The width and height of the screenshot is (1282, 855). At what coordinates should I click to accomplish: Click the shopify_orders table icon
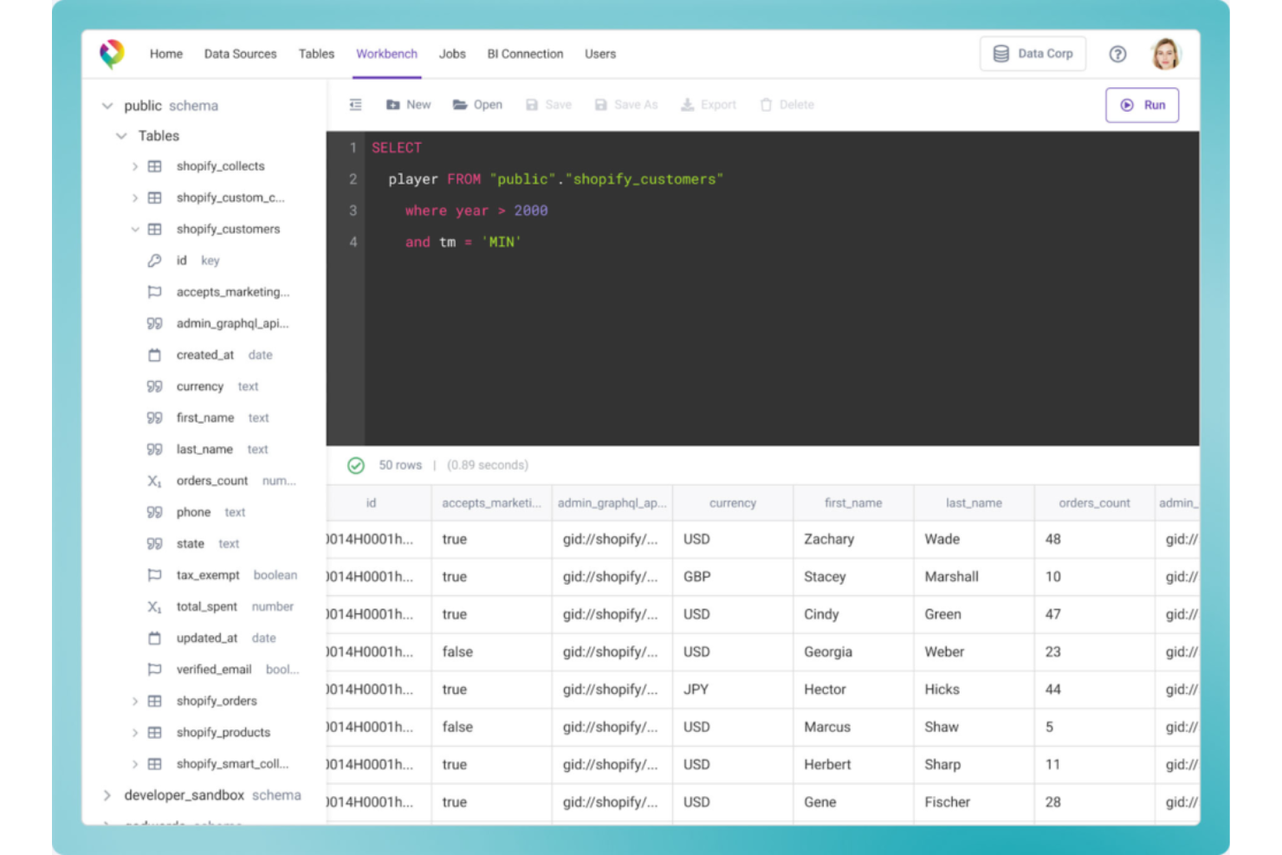tap(154, 701)
